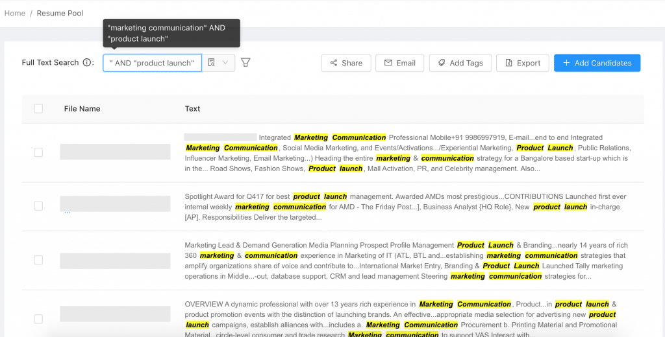Toggle the select-all checkbox in table header

point(38,109)
